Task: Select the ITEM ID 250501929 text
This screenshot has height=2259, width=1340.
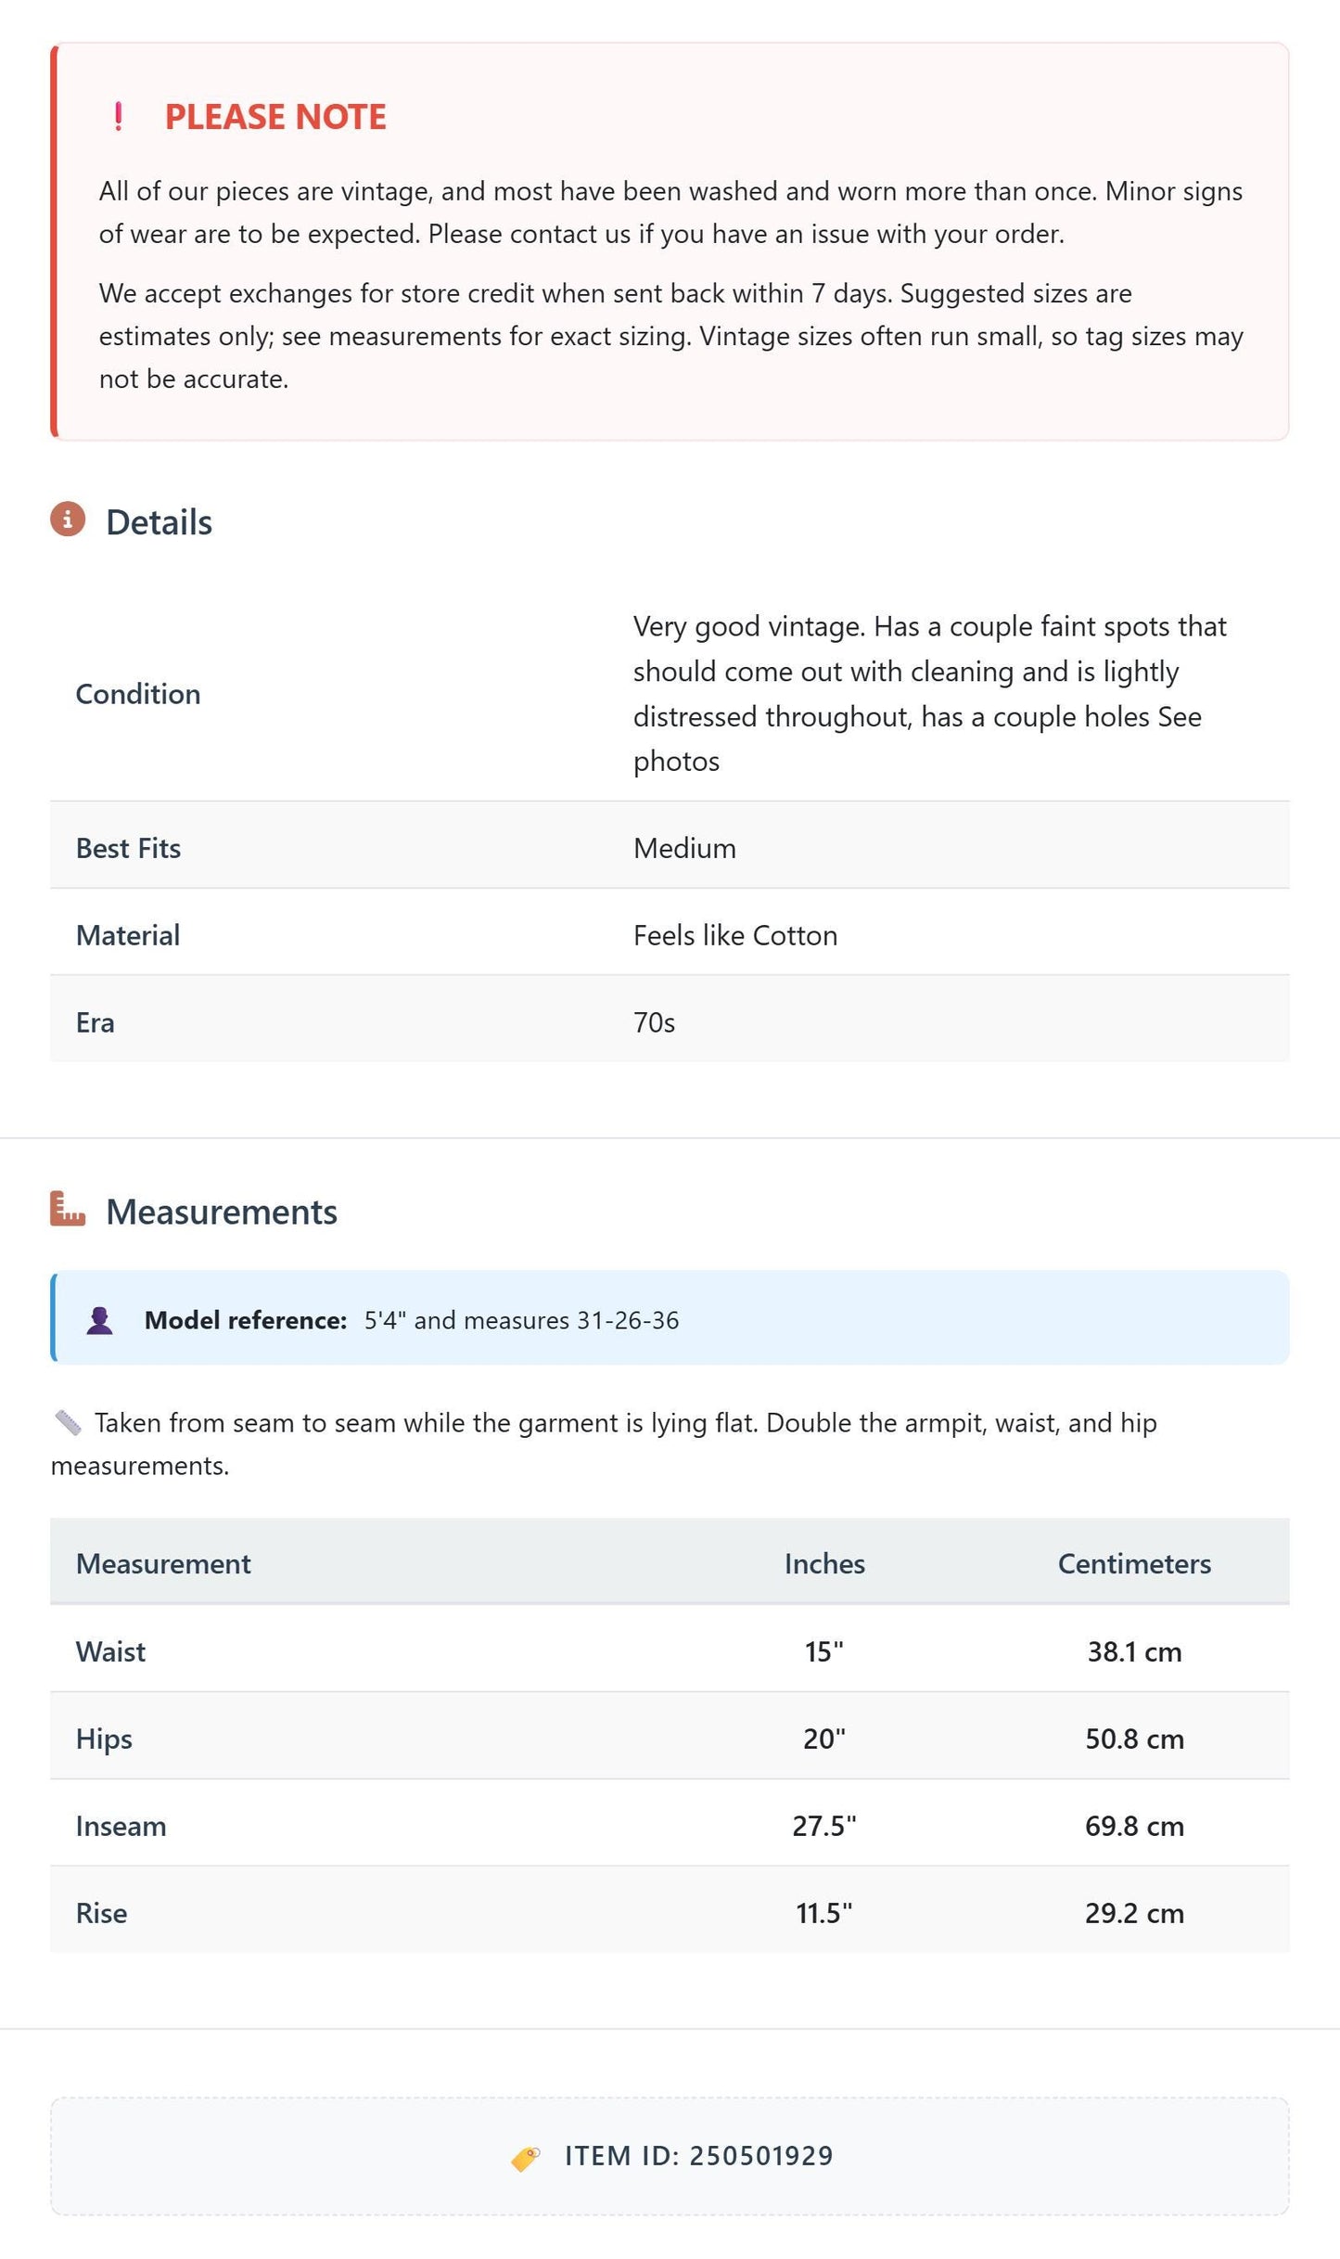Action: [699, 2155]
